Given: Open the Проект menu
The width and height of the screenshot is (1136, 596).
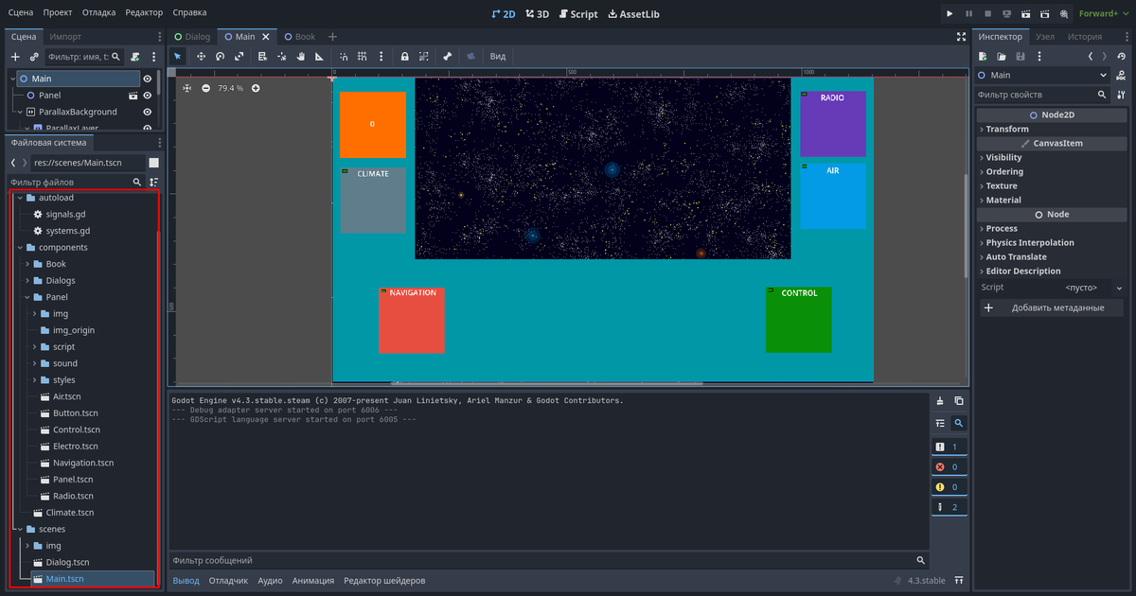Looking at the screenshot, I should (x=58, y=13).
